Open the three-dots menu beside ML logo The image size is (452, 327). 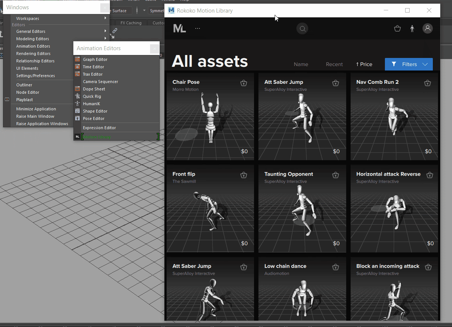click(x=198, y=28)
